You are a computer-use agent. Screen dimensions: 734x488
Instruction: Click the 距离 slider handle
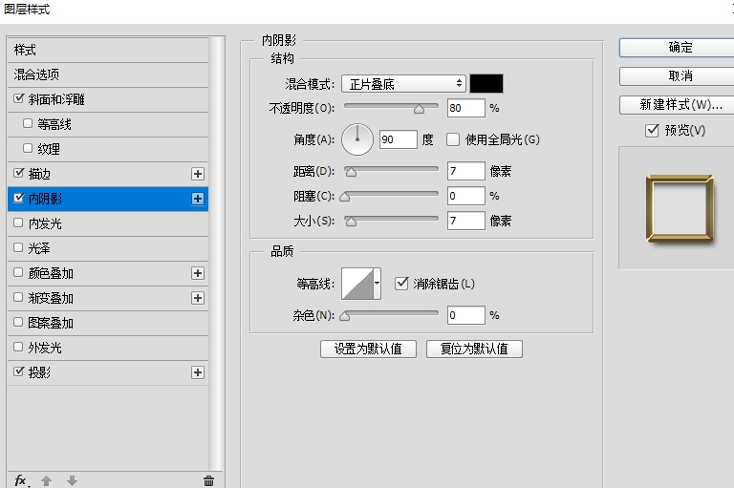(351, 172)
